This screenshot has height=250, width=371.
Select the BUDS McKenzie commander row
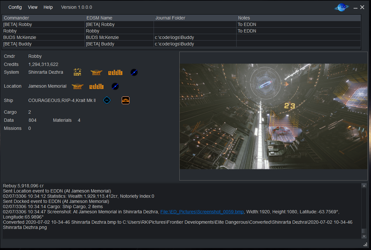(x=182, y=37)
